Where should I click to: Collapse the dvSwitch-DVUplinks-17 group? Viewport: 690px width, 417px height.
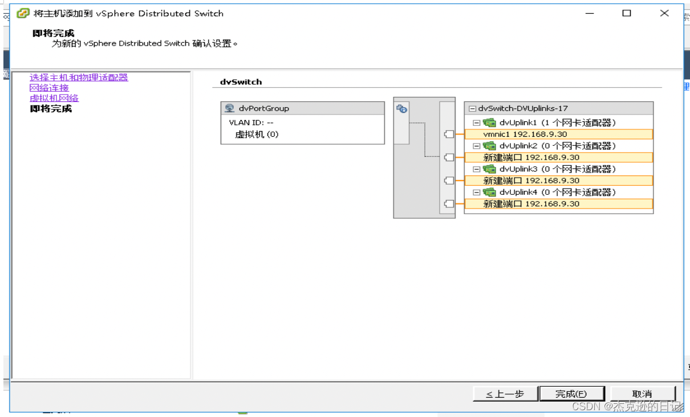[x=472, y=108]
